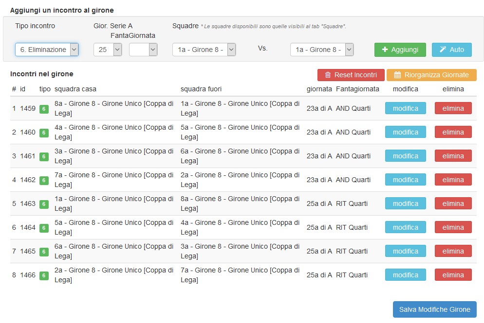Viewport: 484px width, 323px height.
Task: Click green type badge for match 1466
Action: [x=44, y=275]
